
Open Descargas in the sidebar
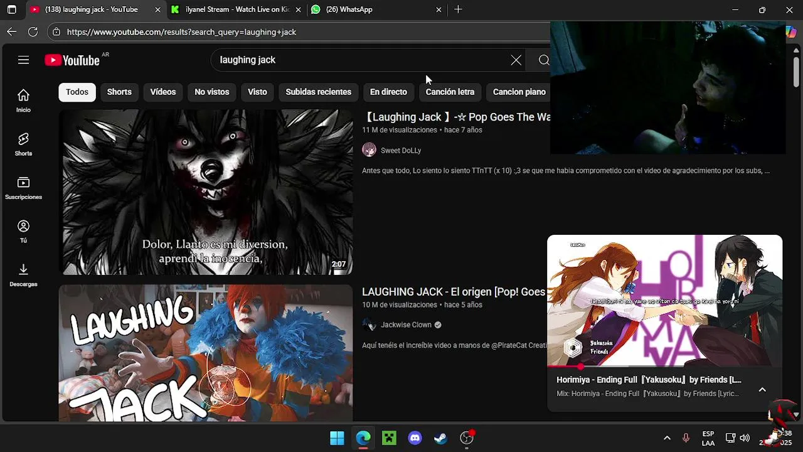pos(23,275)
